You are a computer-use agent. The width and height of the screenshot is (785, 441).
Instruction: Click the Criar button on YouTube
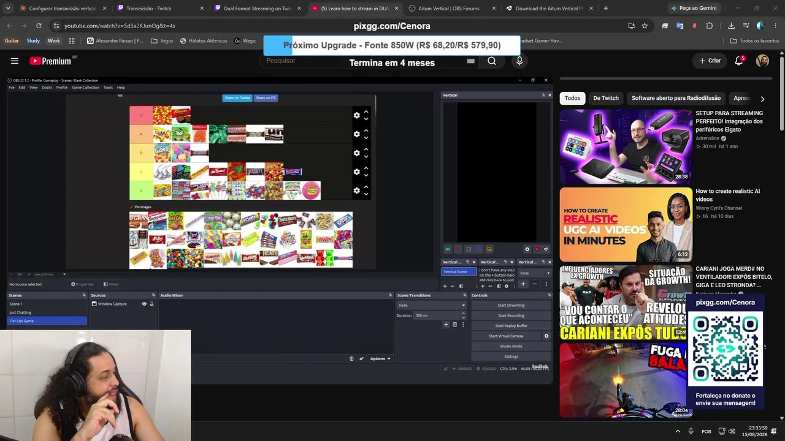(x=710, y=61)
